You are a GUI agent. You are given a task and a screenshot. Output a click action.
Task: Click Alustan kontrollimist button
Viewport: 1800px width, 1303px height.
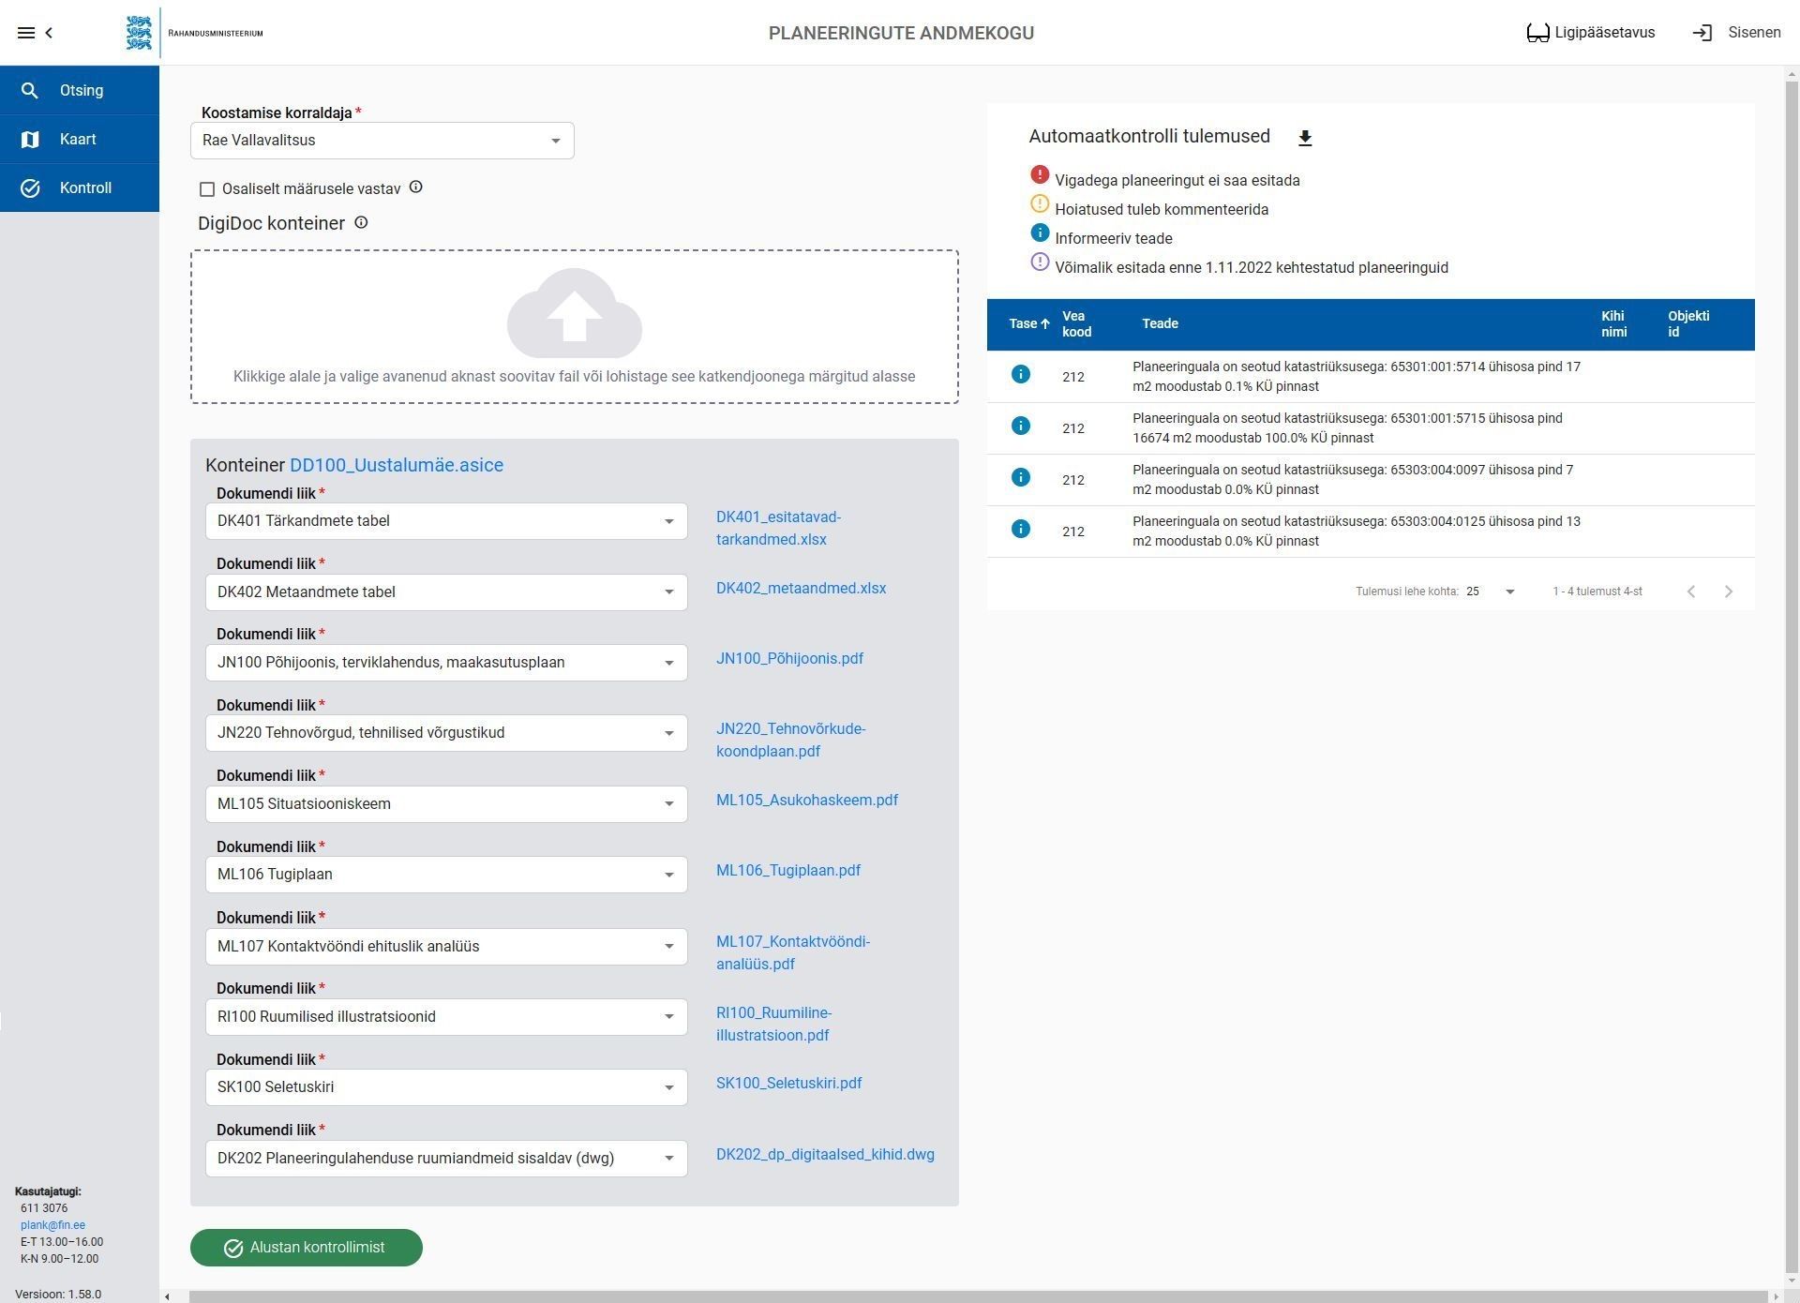pos(306,1248)
